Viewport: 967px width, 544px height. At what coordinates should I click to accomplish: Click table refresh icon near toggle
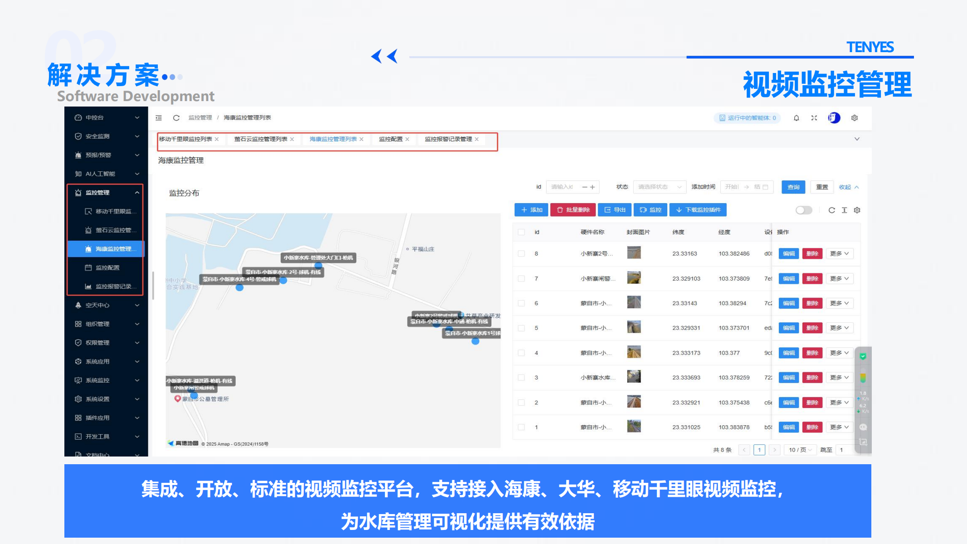(831, 210)
